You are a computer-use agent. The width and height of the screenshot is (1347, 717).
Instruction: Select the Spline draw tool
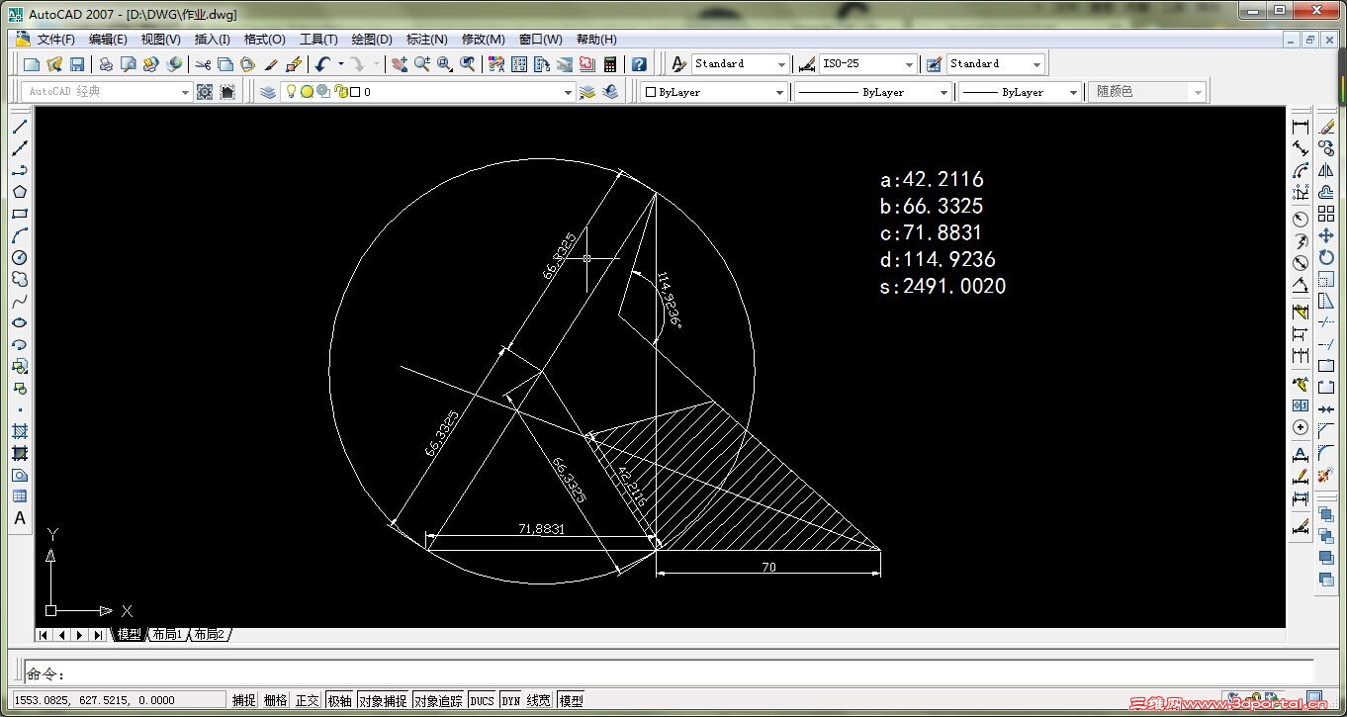click(20, 301)
